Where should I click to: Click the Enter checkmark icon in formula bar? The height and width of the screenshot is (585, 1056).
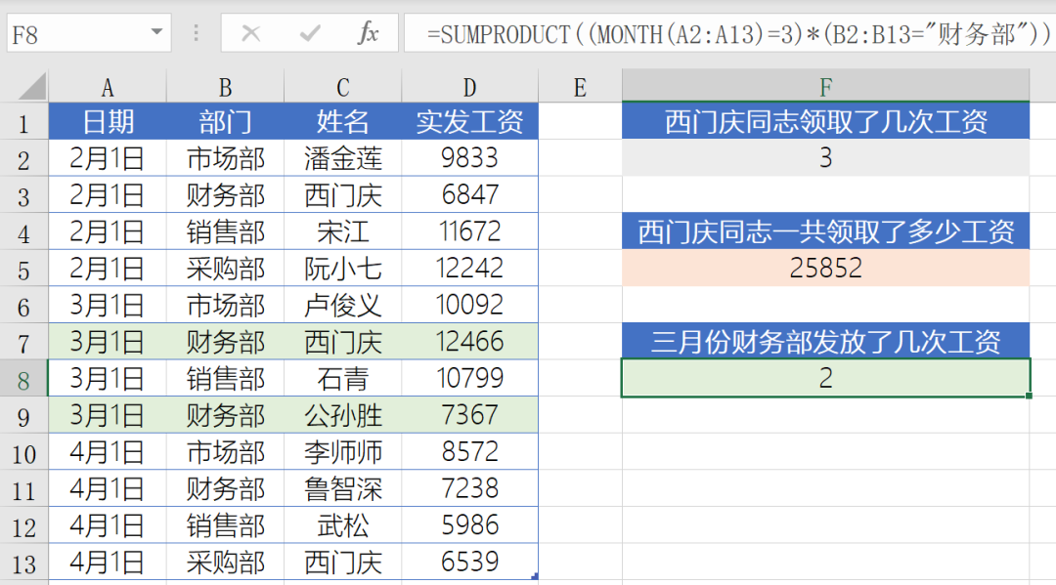(x=310, y=34)
